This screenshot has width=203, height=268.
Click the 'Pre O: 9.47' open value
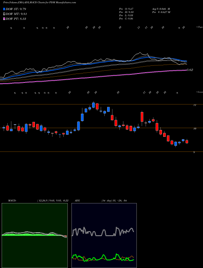[126, 9]
